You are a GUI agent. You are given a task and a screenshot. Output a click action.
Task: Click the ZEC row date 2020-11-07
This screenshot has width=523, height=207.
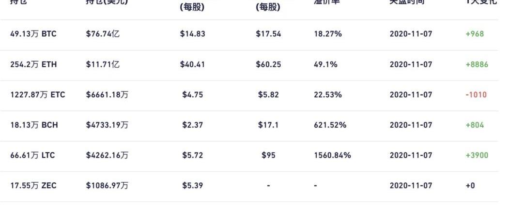[x=411, y=186]
